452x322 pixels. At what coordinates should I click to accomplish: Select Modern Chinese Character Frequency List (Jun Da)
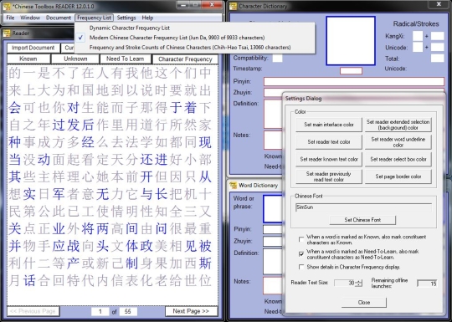tap(194, 38)
